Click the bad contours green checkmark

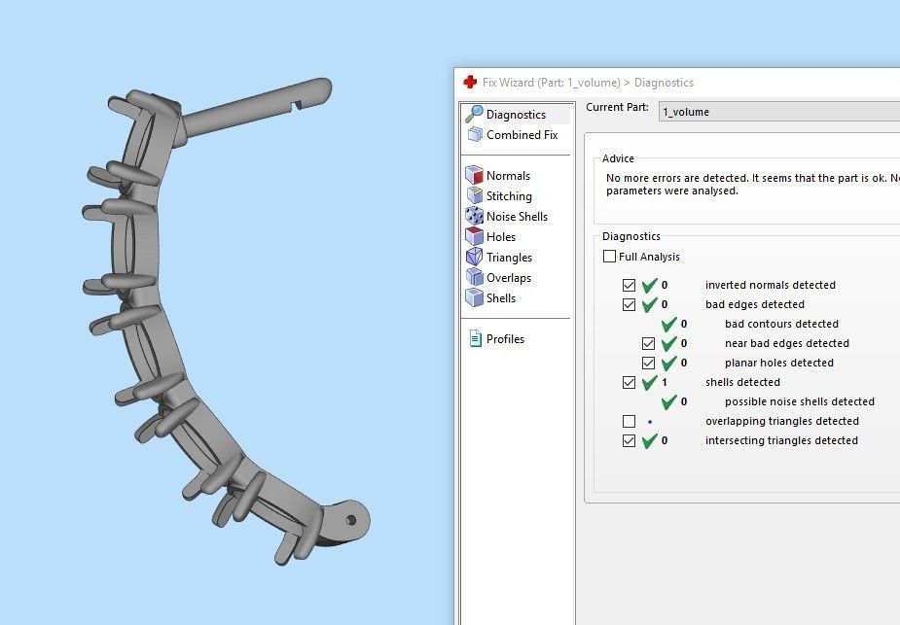point(668,324)
